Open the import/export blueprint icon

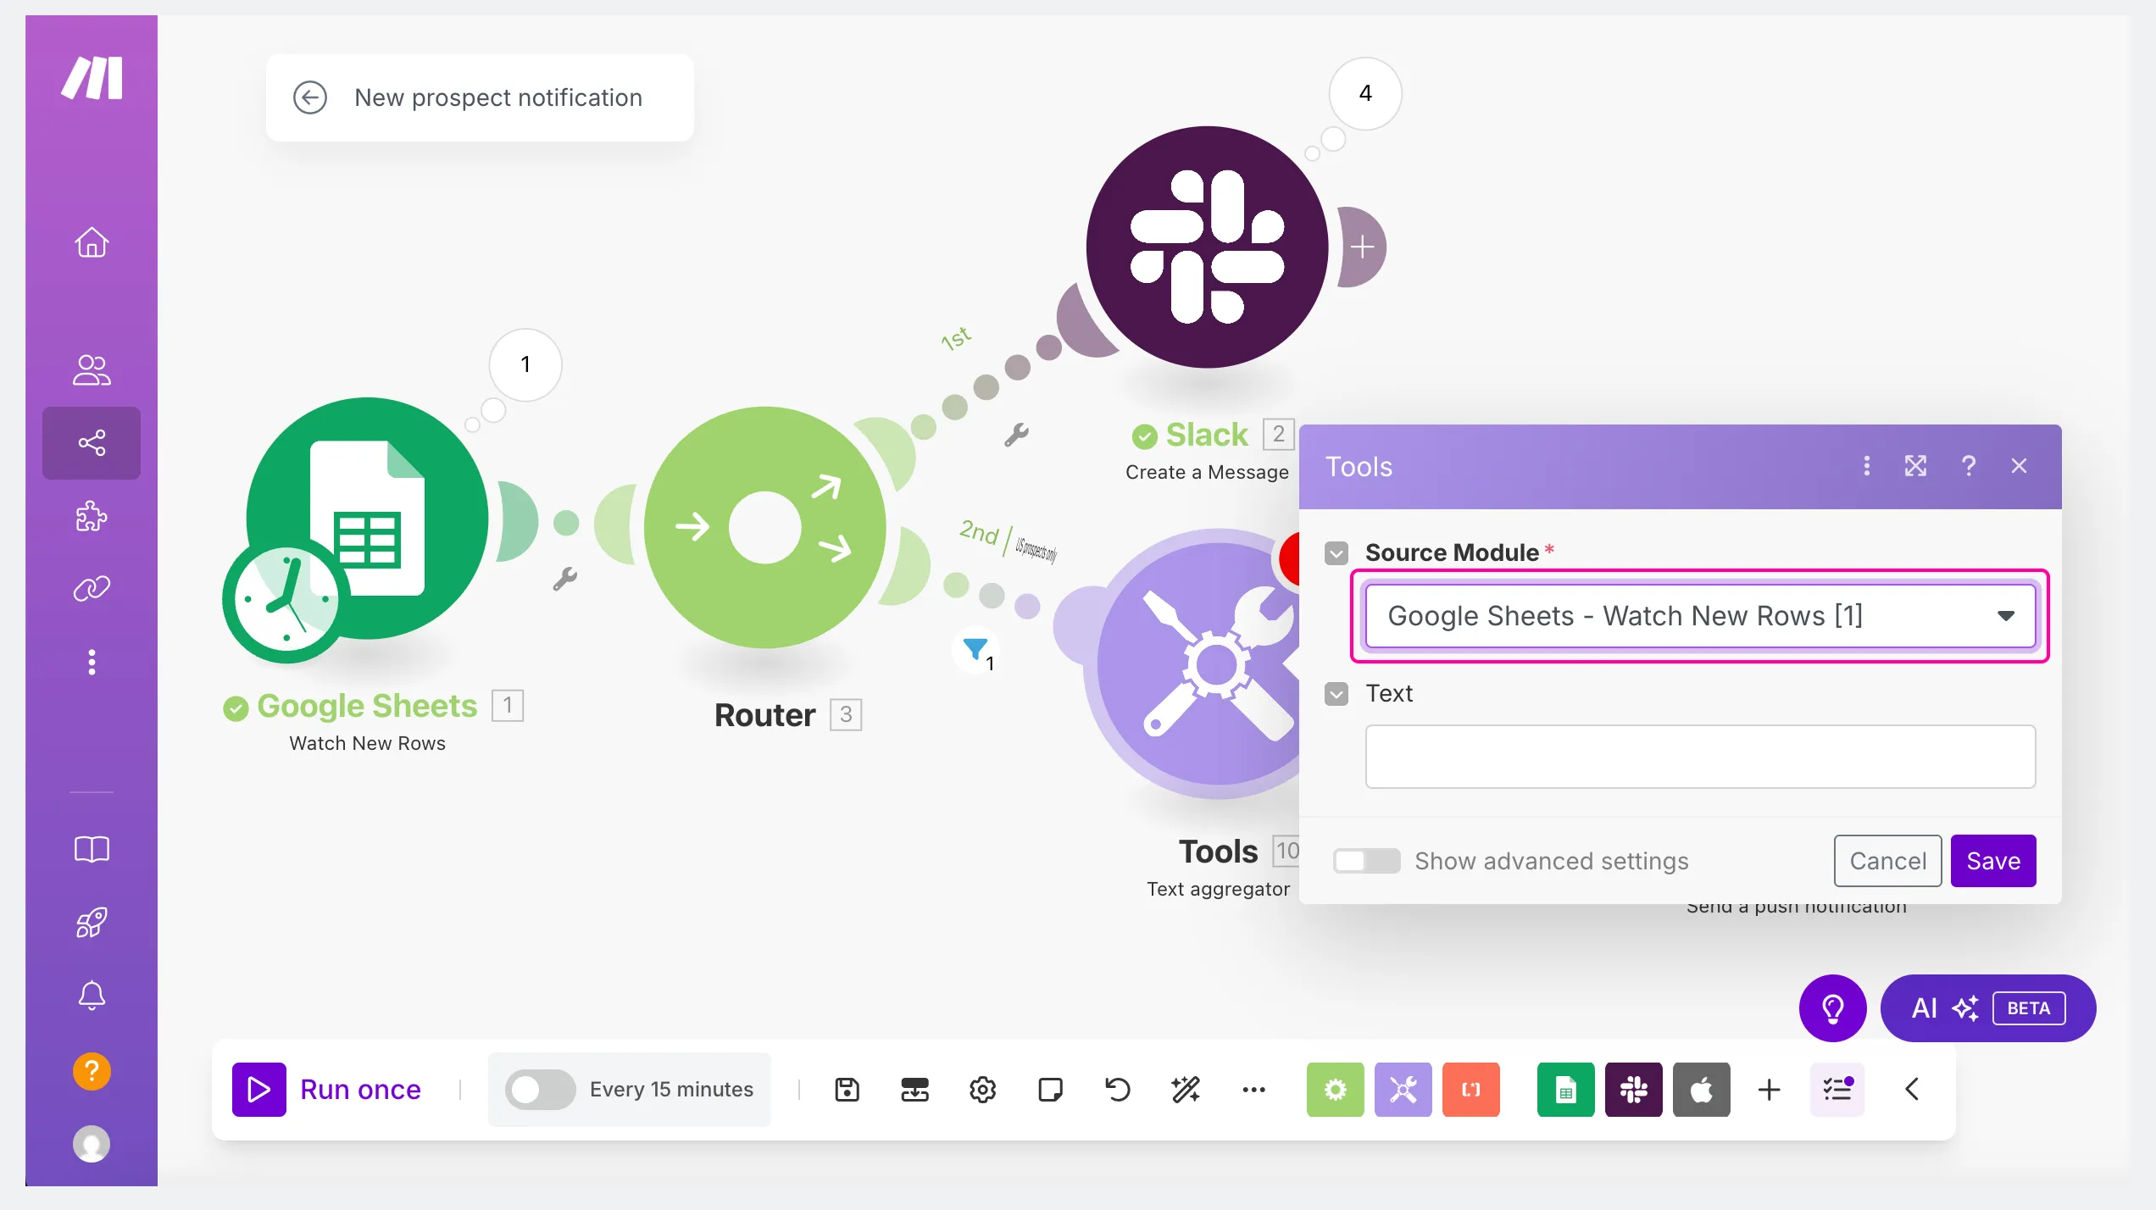(x=914, y=1089)
